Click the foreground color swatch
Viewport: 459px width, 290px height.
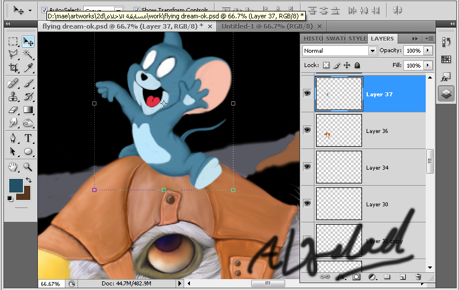coord(15,185)
